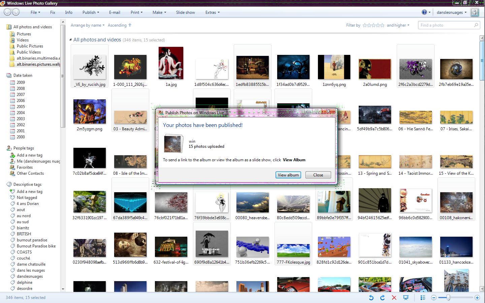Viewport: 485px width, 303px height.
Task: Open the Extras menu
Action: click(213, 12)
